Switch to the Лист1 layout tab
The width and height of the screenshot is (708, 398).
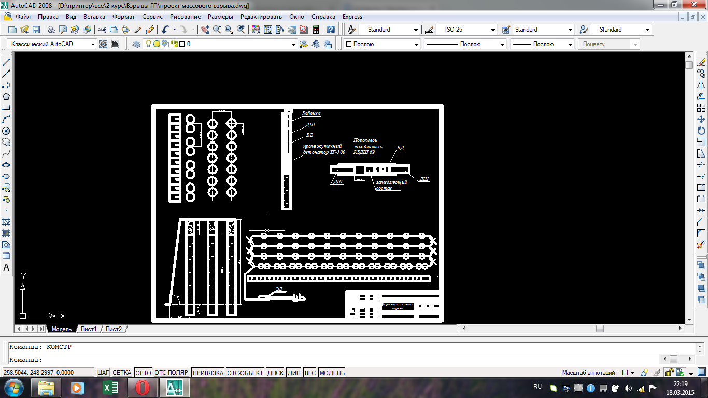[89, 329]
